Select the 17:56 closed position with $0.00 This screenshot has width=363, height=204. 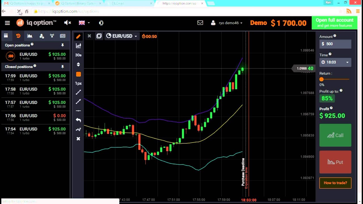35,118
